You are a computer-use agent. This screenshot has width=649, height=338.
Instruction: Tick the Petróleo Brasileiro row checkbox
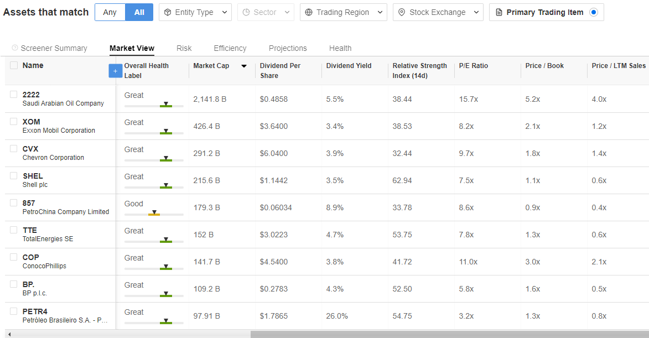coord(14,311)
